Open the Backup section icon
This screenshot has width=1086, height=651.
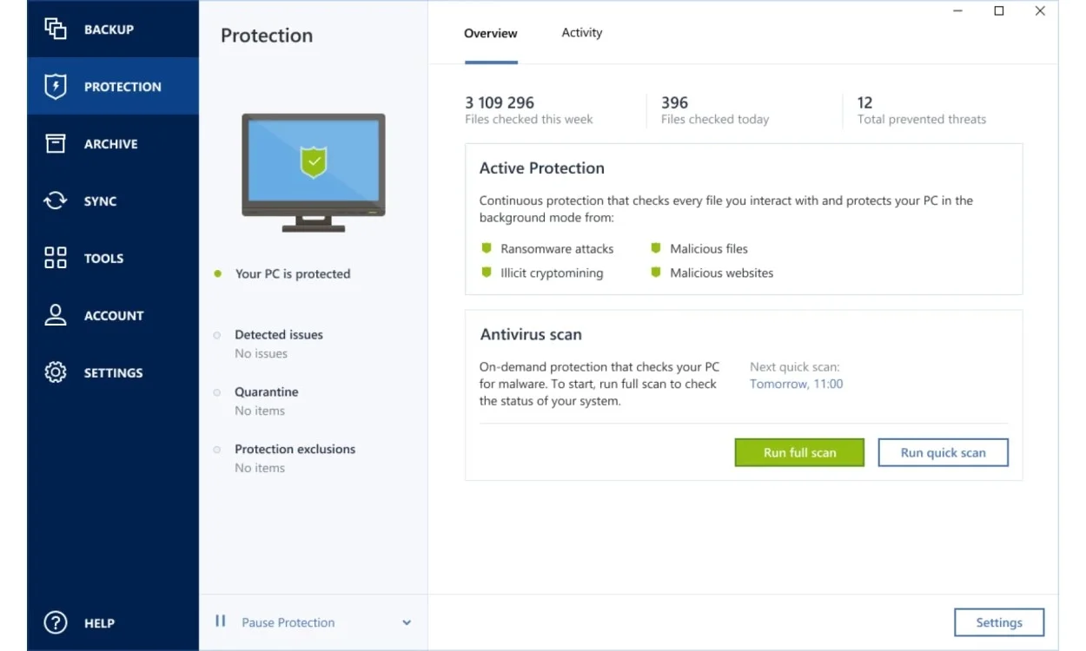point(54,29)
